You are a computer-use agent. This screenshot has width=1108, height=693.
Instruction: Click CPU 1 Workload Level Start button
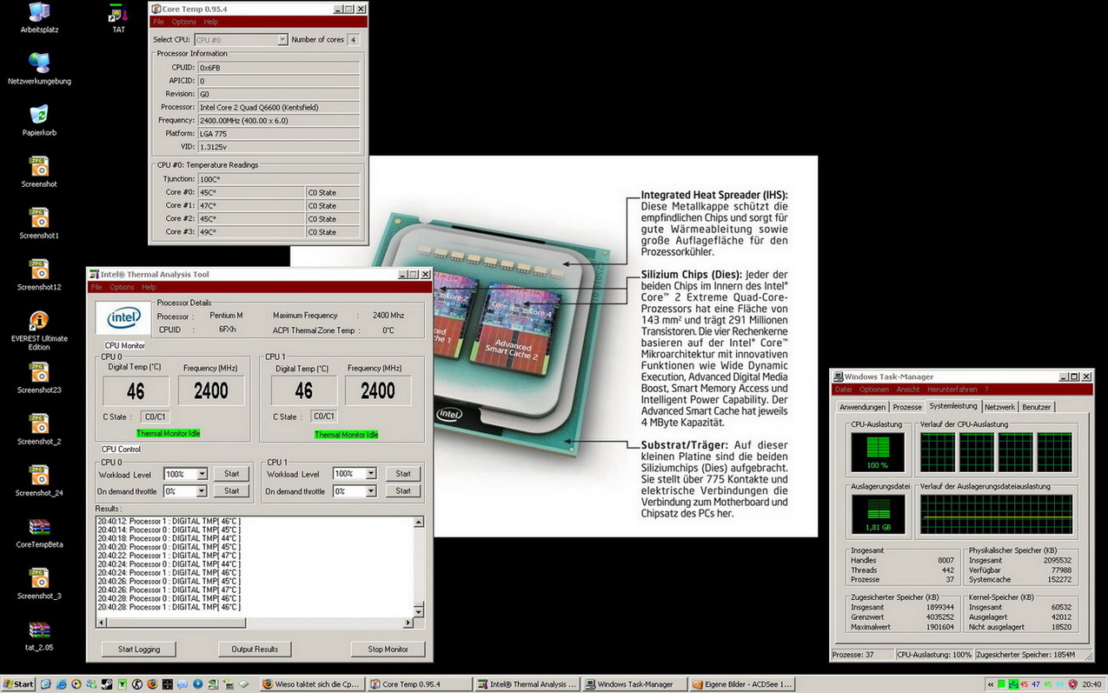tap(403, 474)
